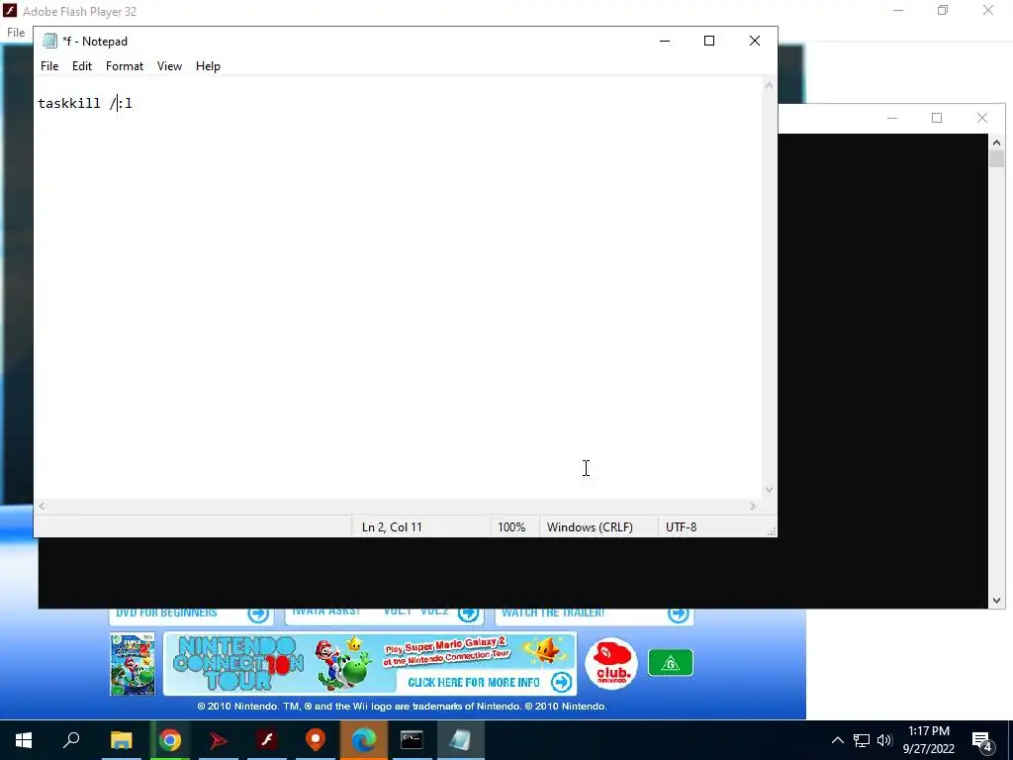Open the Flash Player File menu
The image size is (1013, 760).
tap(16, 33)
